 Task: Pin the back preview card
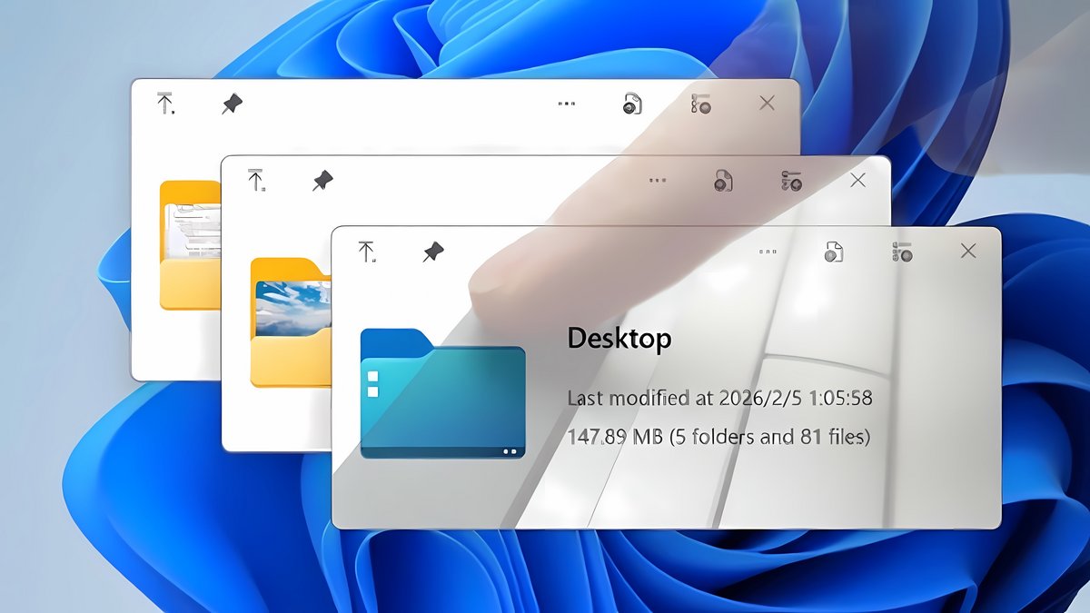(233, 104)
